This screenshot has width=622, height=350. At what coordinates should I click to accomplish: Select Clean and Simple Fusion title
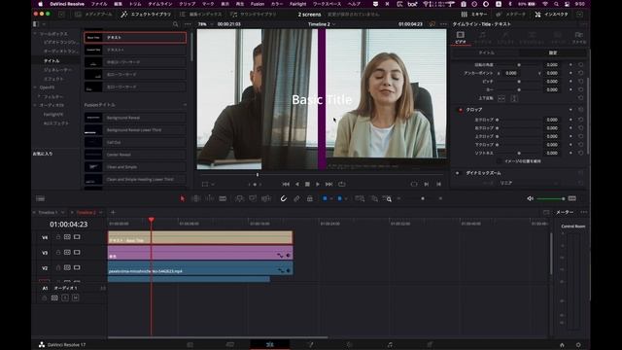[135, 167]
